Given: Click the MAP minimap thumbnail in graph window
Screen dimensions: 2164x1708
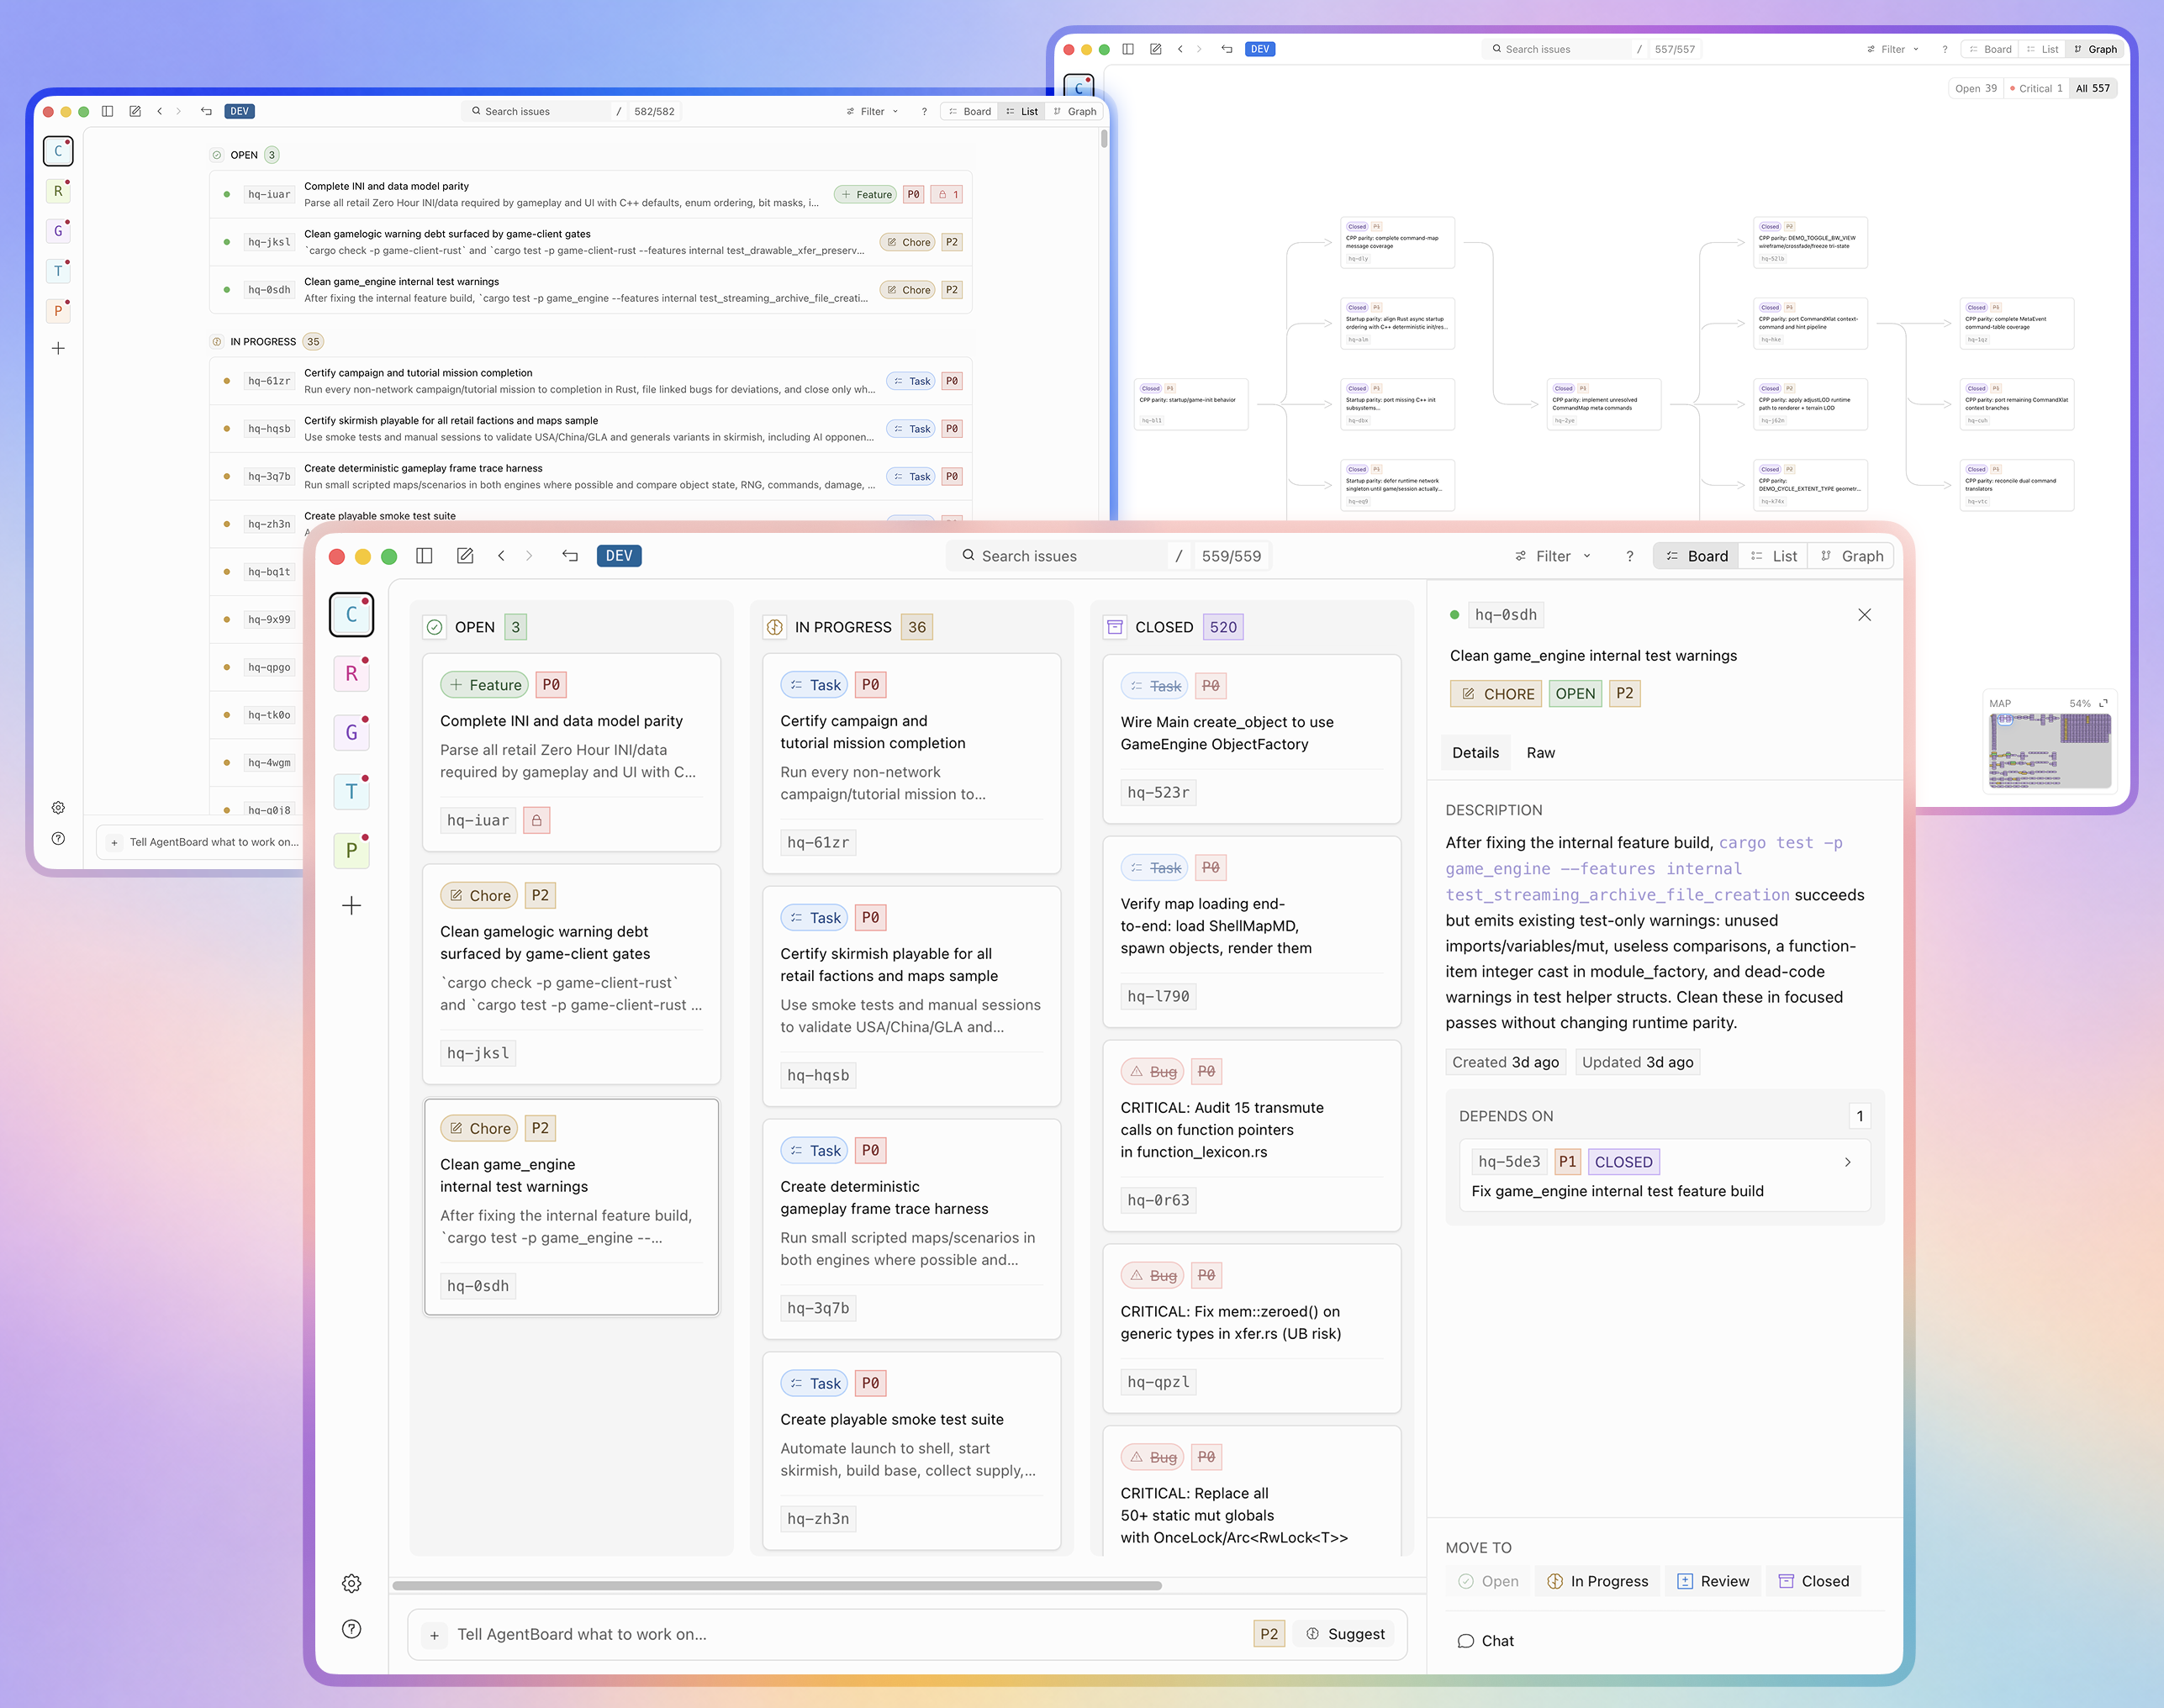Looking at the screenshot, I should (2050, 751).
